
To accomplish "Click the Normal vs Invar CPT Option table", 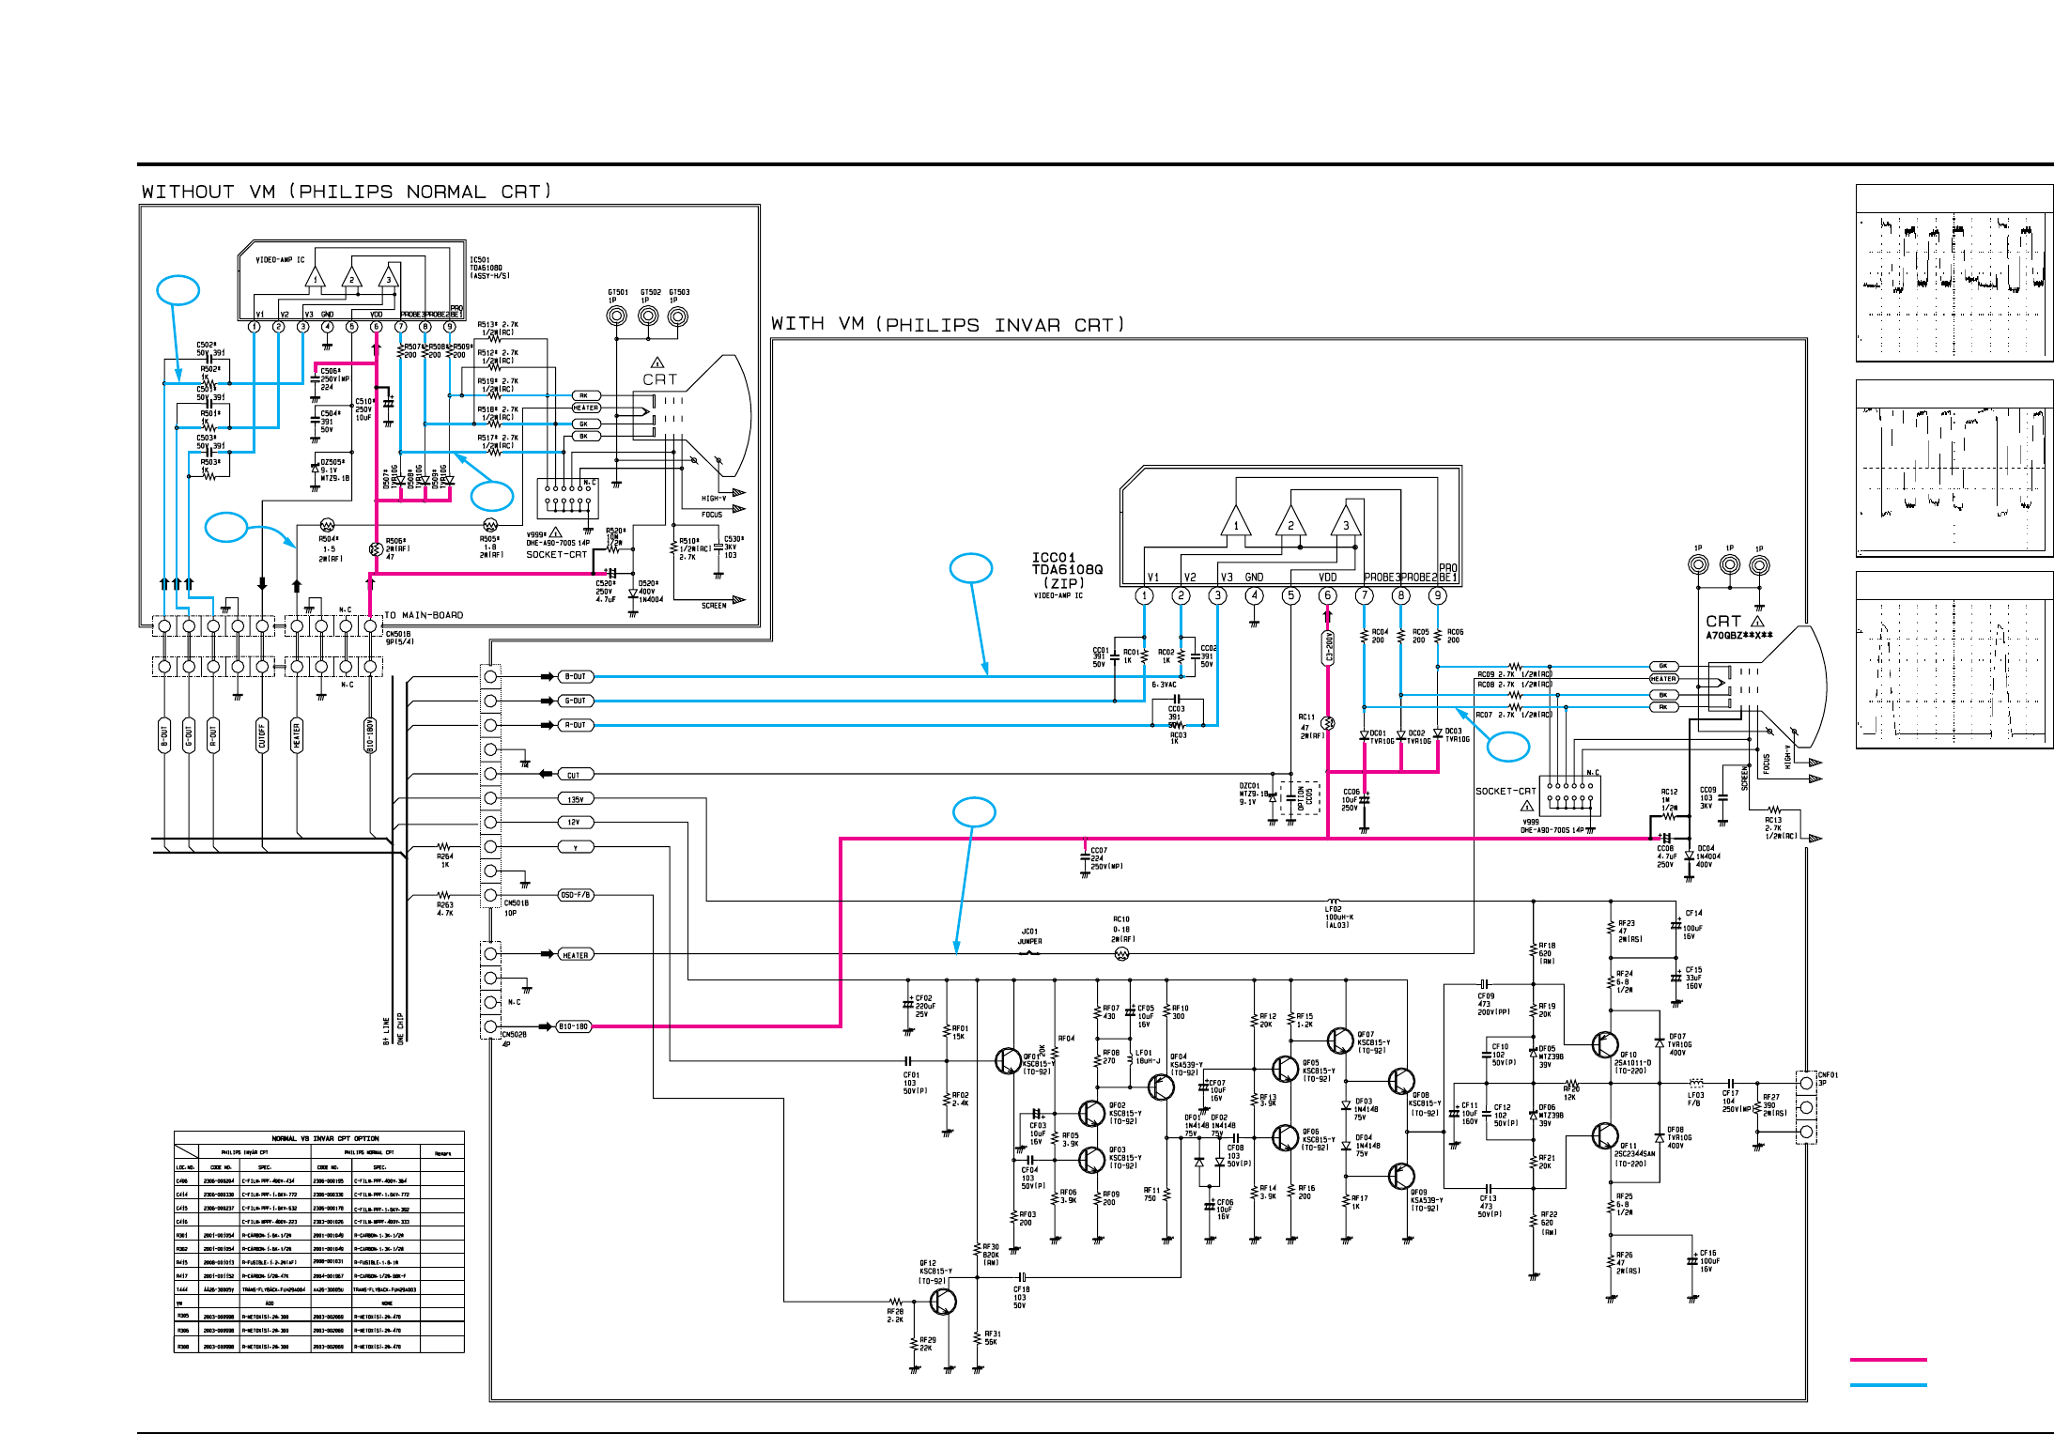I will [x=318, y=1241].
